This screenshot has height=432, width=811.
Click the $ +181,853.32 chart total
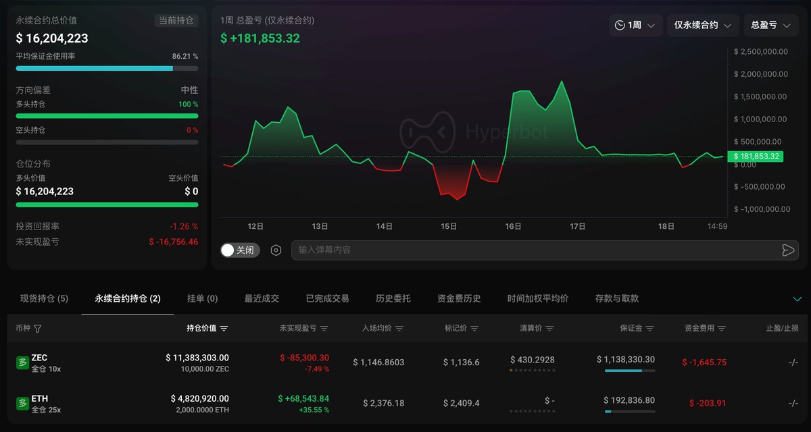pyautogui.click(x=260, y=38)
